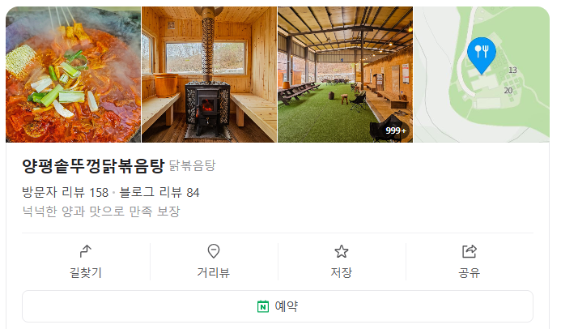Open the spicy chicken stew photo
This screenshot has width=561, height=329.
click(73, 75)
